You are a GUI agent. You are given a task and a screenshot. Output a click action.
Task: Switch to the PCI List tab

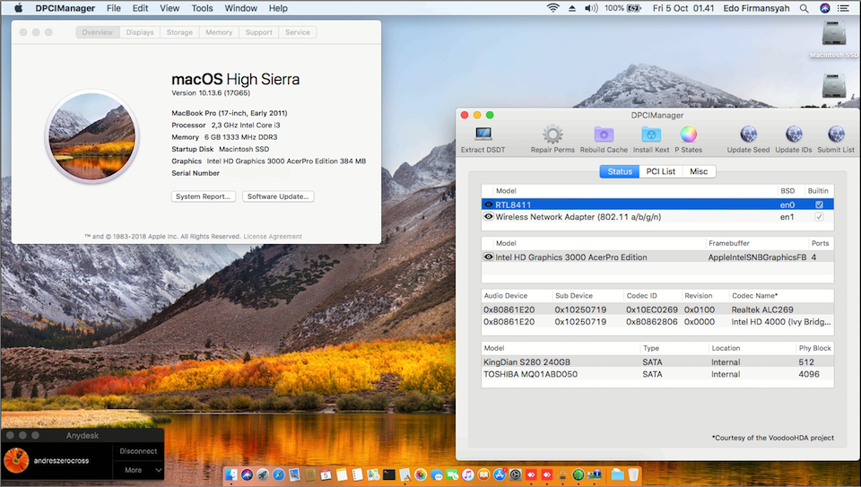click(661, 171)
